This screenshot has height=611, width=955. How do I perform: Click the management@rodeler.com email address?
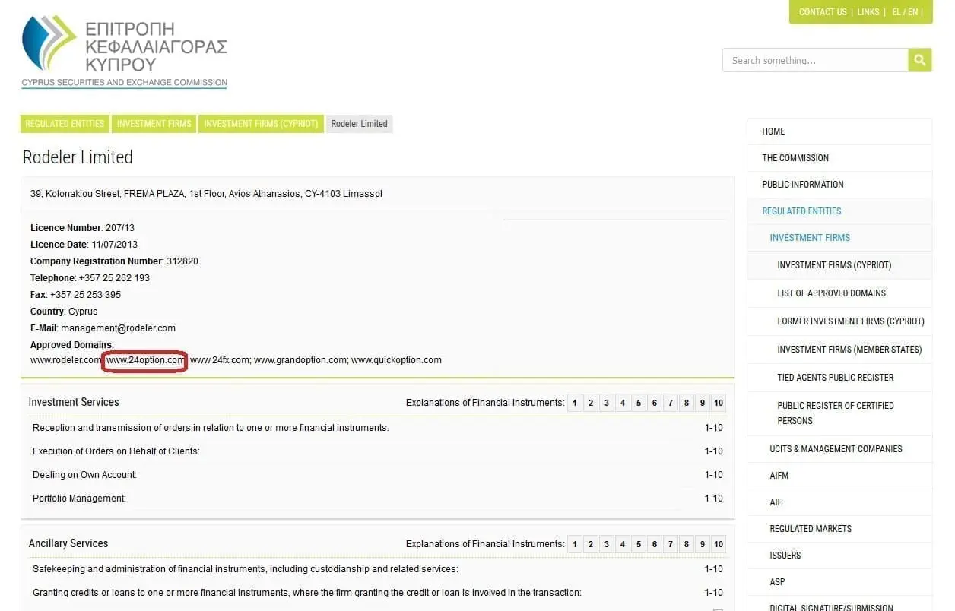click(x=118, y=328)
